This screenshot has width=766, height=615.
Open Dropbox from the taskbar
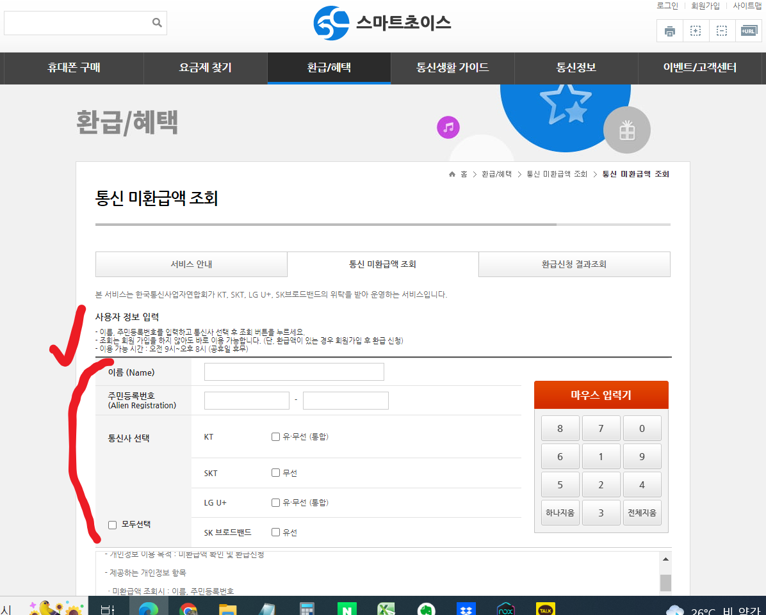pos(466,609)
